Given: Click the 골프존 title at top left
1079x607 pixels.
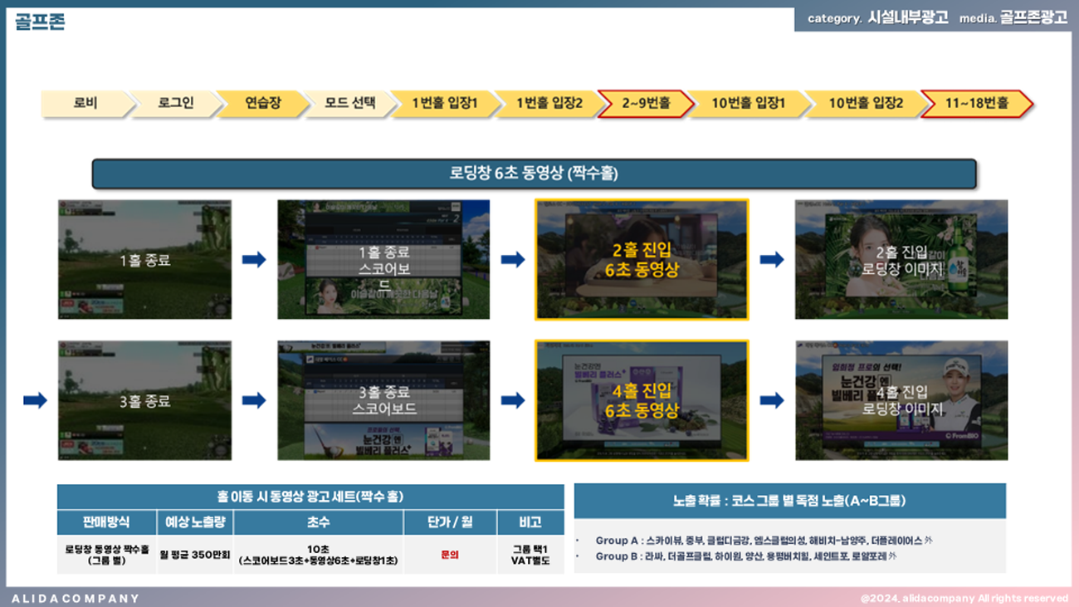Looking at the screenshot, I should pos(39,22).
